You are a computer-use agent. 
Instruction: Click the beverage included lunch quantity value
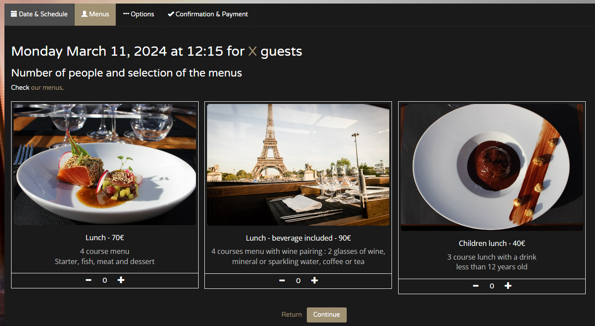298,280
